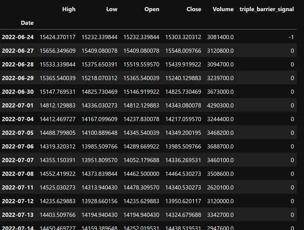The height and width of the screenshot is (230, 304).
Task: Select the 2022-06-30 date row label
Action: [18, 92]
